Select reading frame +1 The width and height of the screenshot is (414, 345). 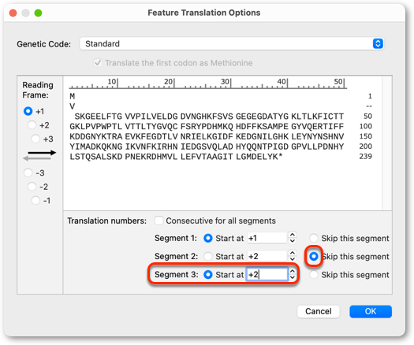click(28, 111)
